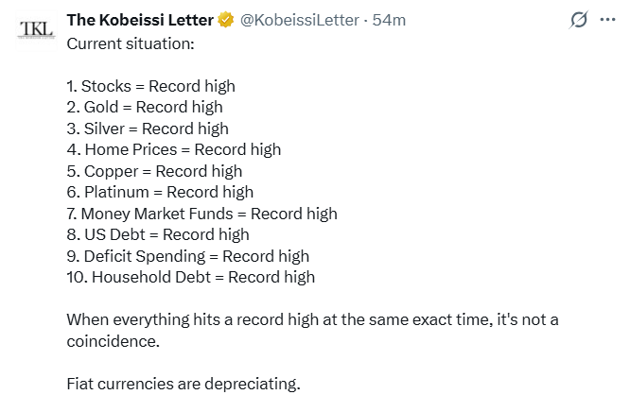Click the "US Debt = Record high" line

point(158,234)
